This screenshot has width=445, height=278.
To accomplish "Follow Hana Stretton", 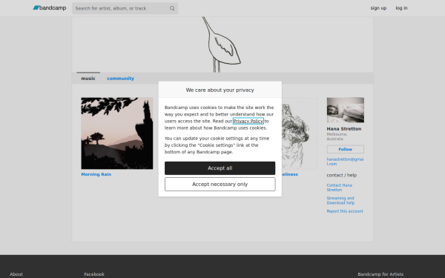I will 346,149.
